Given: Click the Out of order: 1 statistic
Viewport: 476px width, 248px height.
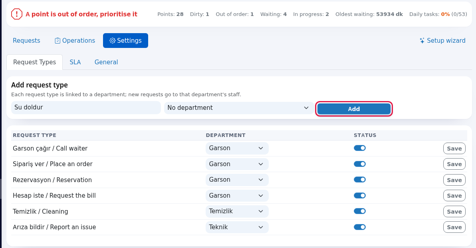Looking at the screenshot, I should click(235, 14).
